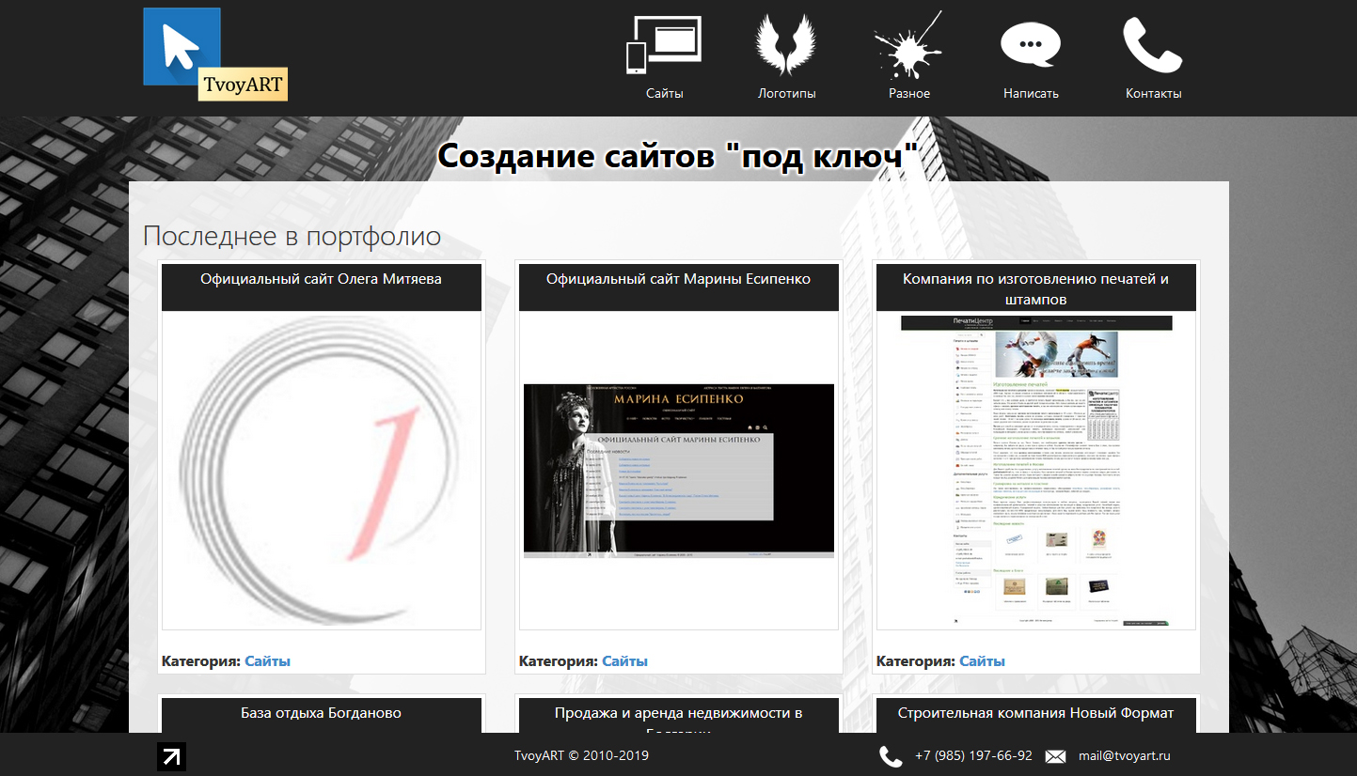Go to Сайты menu label

click(x=664, y=94)
